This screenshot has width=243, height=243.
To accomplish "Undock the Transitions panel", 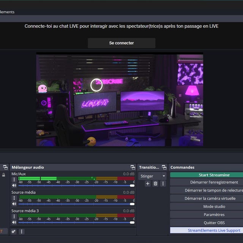I will 164,167.
